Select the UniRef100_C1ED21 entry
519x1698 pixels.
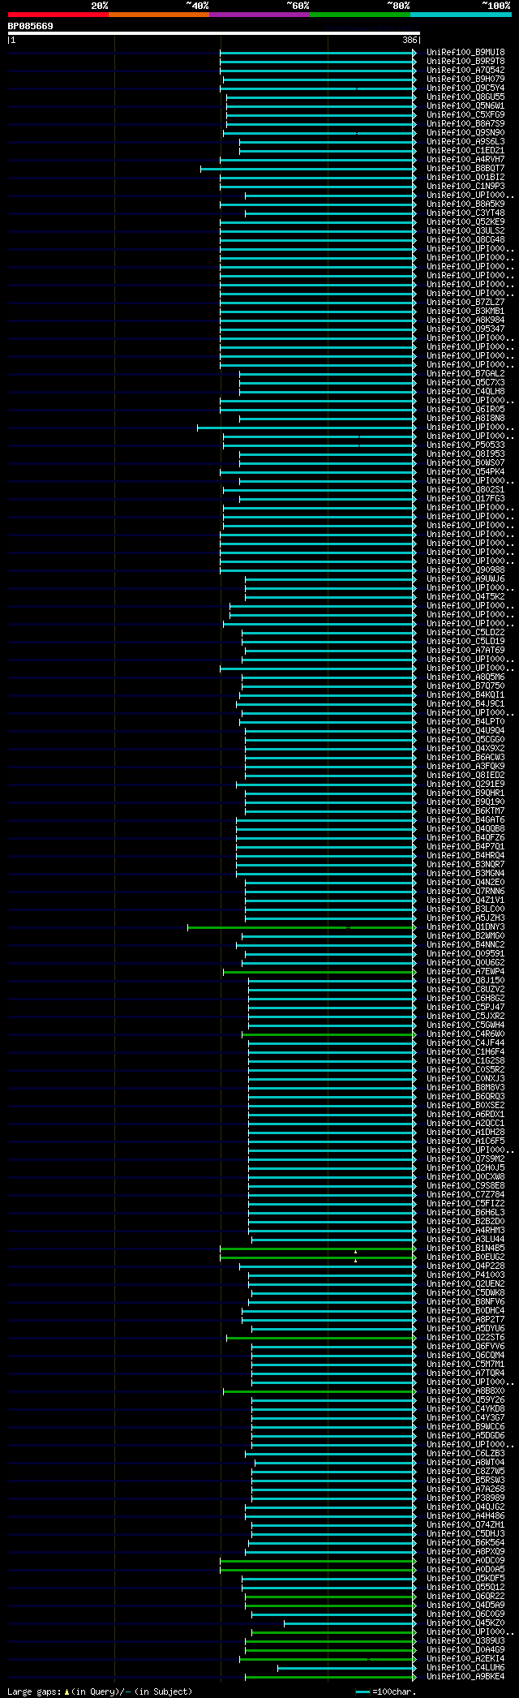click(x=465, y=151)
